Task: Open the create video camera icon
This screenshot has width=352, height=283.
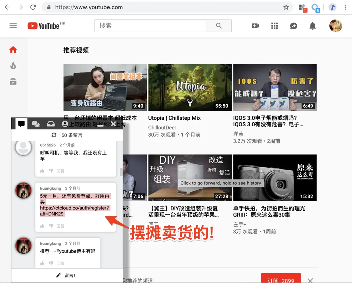Action: [255, 26]
